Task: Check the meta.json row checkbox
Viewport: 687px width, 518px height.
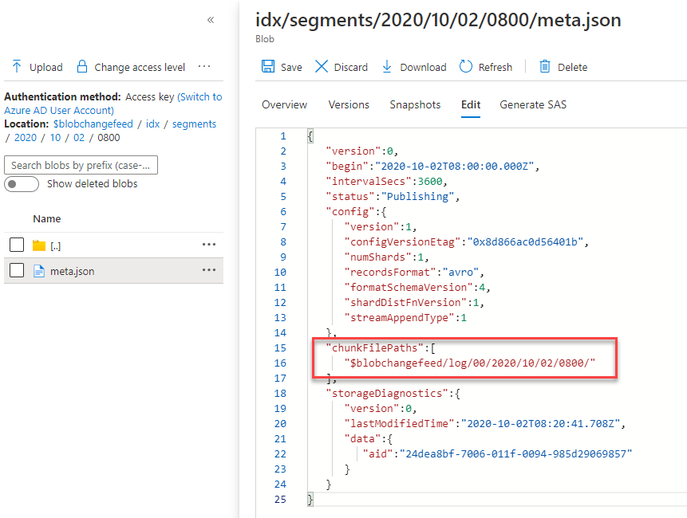Action: (x=17, y=271)
